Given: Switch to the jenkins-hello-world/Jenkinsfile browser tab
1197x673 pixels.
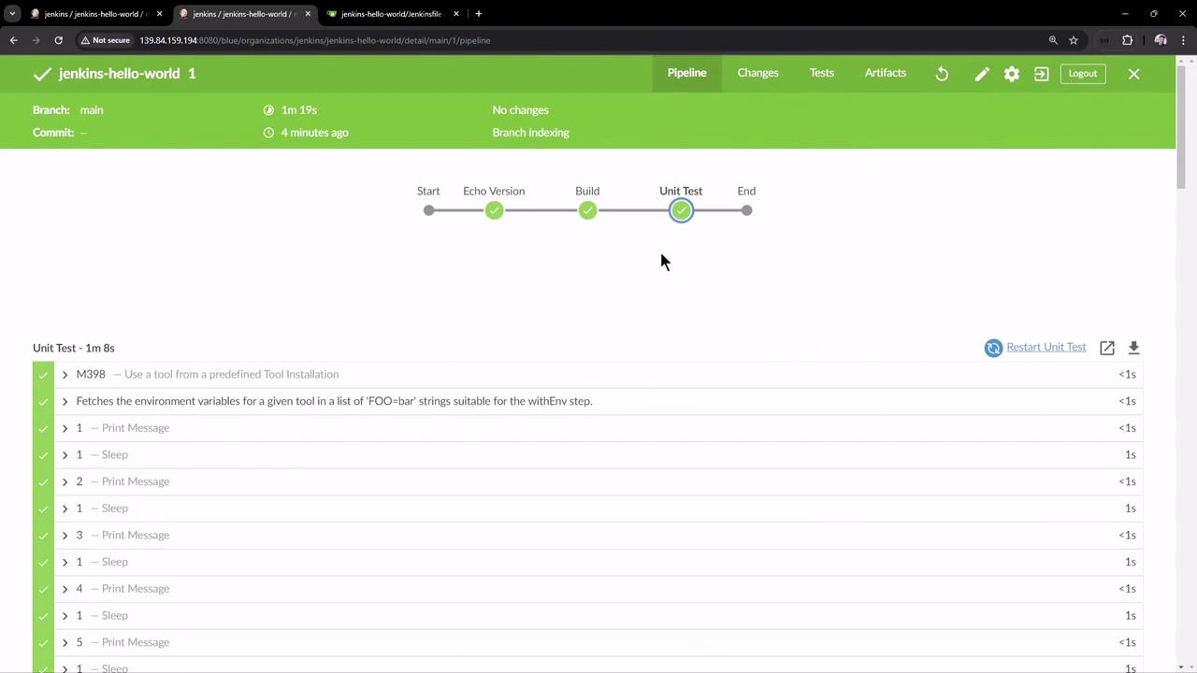Looking at the screenshot, I should click(x=393, y=14).
